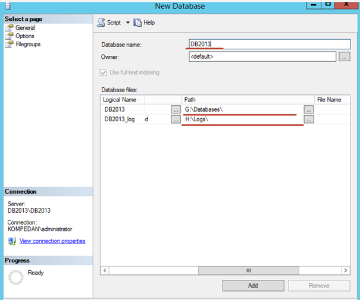The height and width of the screenshot is (300, 360).
Task: Click the connection properties icon
Action: click(x=12, y=241)
